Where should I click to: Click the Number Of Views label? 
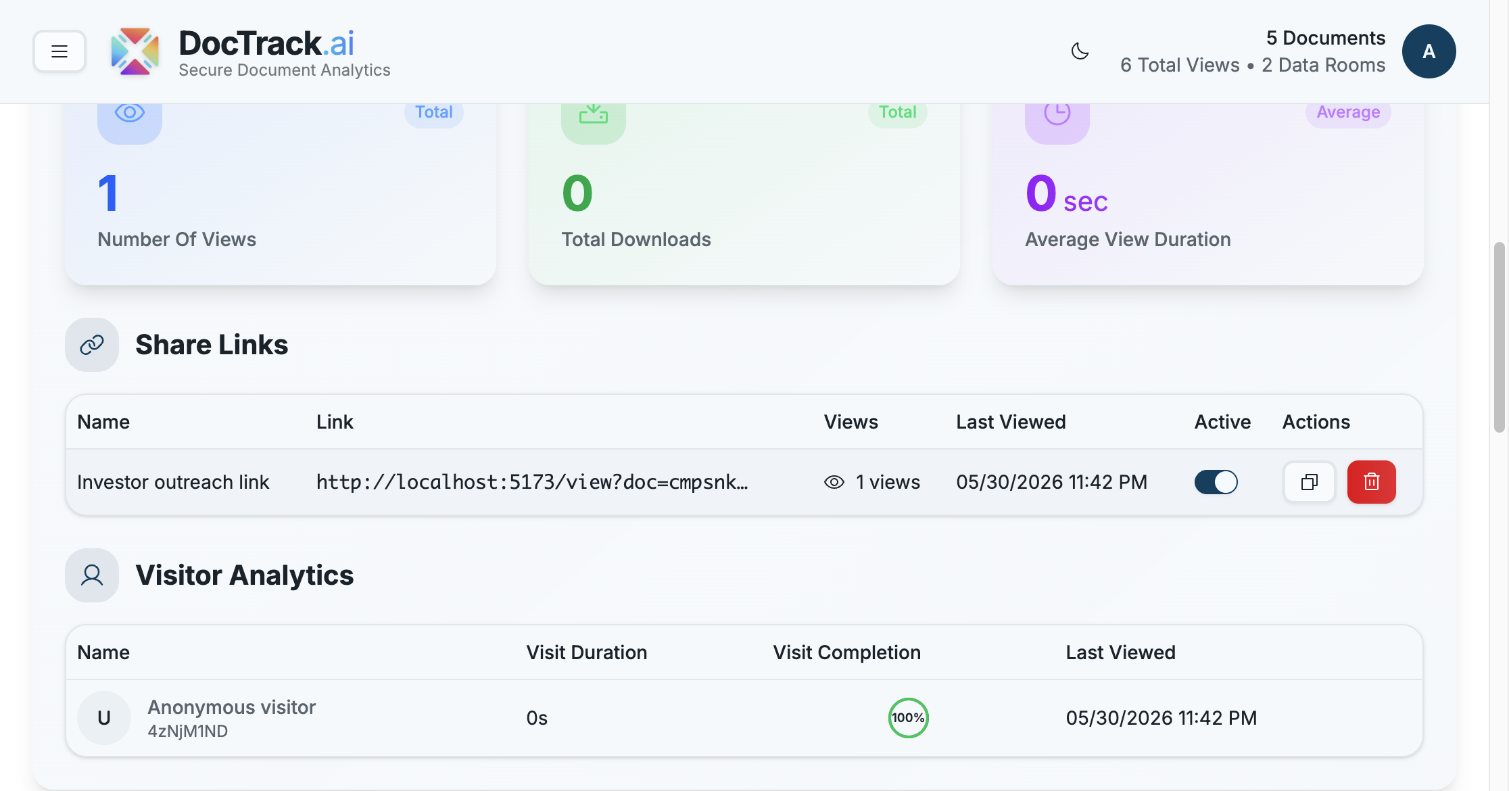(x=177, y=239)
